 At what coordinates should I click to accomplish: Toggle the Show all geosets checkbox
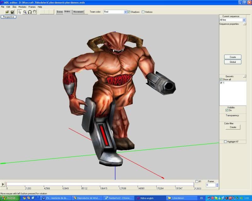(x=221, y=79)
